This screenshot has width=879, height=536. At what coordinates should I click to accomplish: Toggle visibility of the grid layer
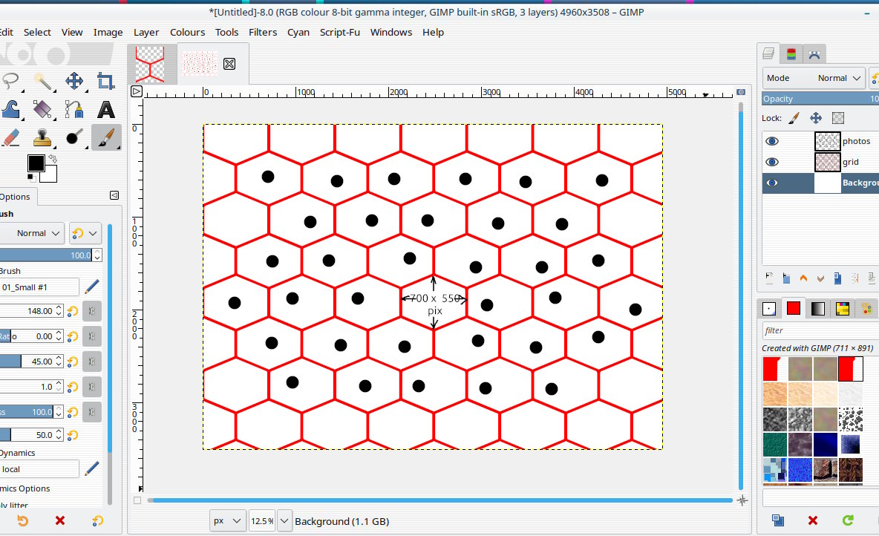(x=772, y=162)
